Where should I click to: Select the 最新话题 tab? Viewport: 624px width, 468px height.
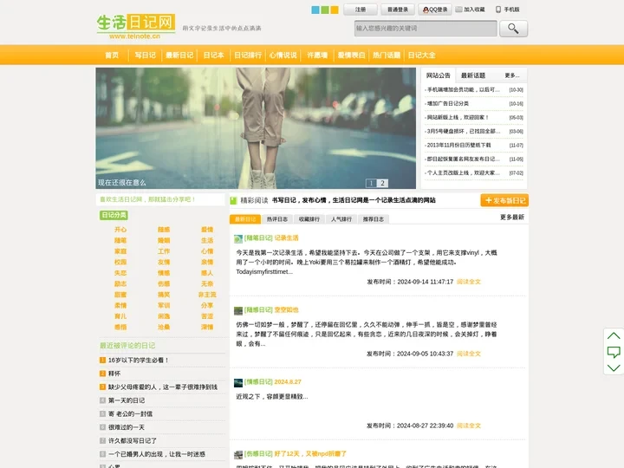pyautogui.click(x=473, y=75)
